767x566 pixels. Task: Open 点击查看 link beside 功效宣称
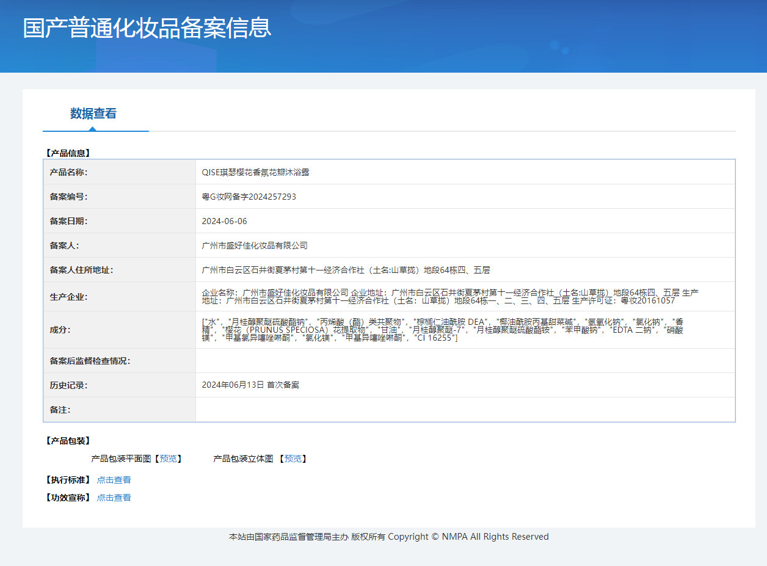[114, 498]
